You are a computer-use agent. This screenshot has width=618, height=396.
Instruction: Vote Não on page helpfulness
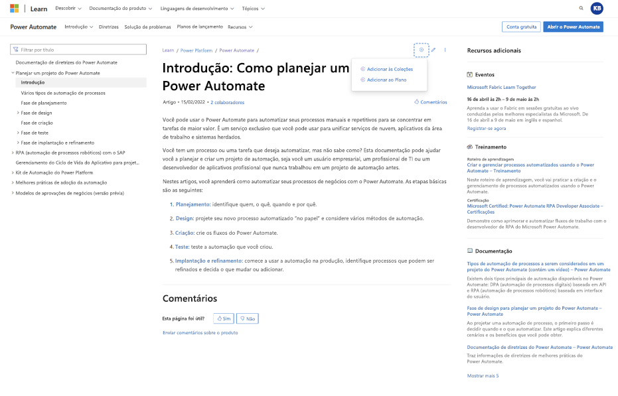tap(246, 318)
